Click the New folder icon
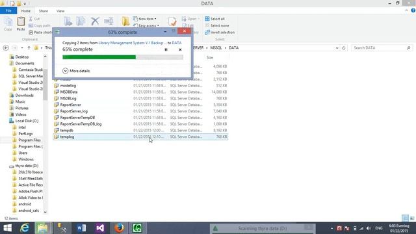 click(x=125, y=21)
